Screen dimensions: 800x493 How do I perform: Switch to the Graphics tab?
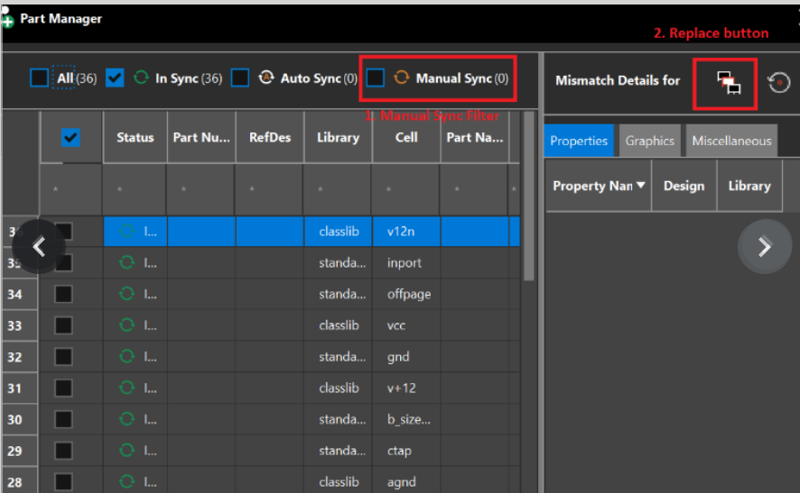click(x=649, y=141)
